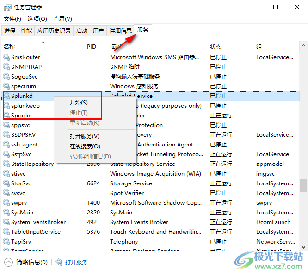Click the gear icon beside Spooler

(x=6, y=115)
